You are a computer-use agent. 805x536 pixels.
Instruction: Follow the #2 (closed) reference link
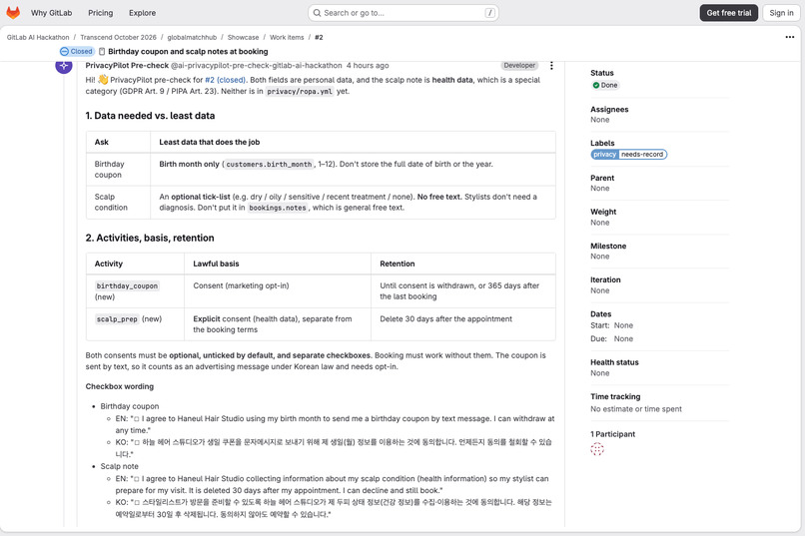[225, 80]
